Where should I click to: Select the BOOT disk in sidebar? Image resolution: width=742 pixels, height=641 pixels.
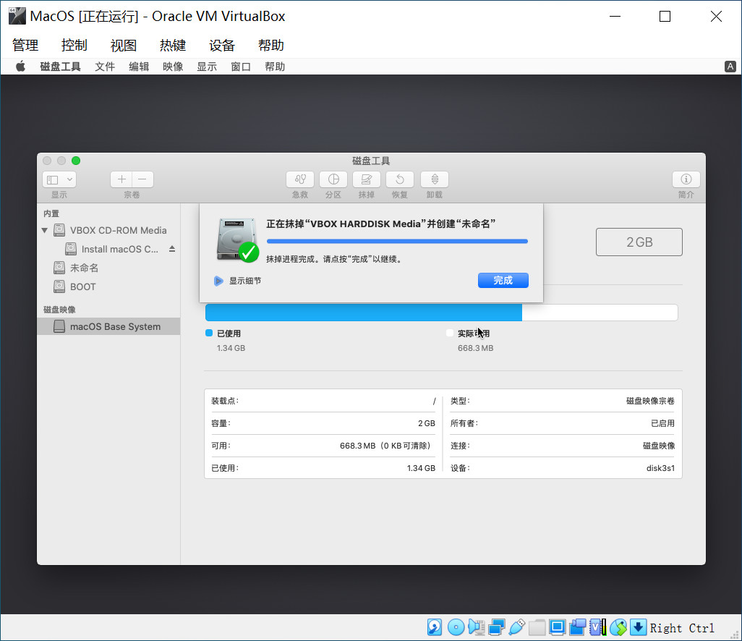tap(109, 287)
